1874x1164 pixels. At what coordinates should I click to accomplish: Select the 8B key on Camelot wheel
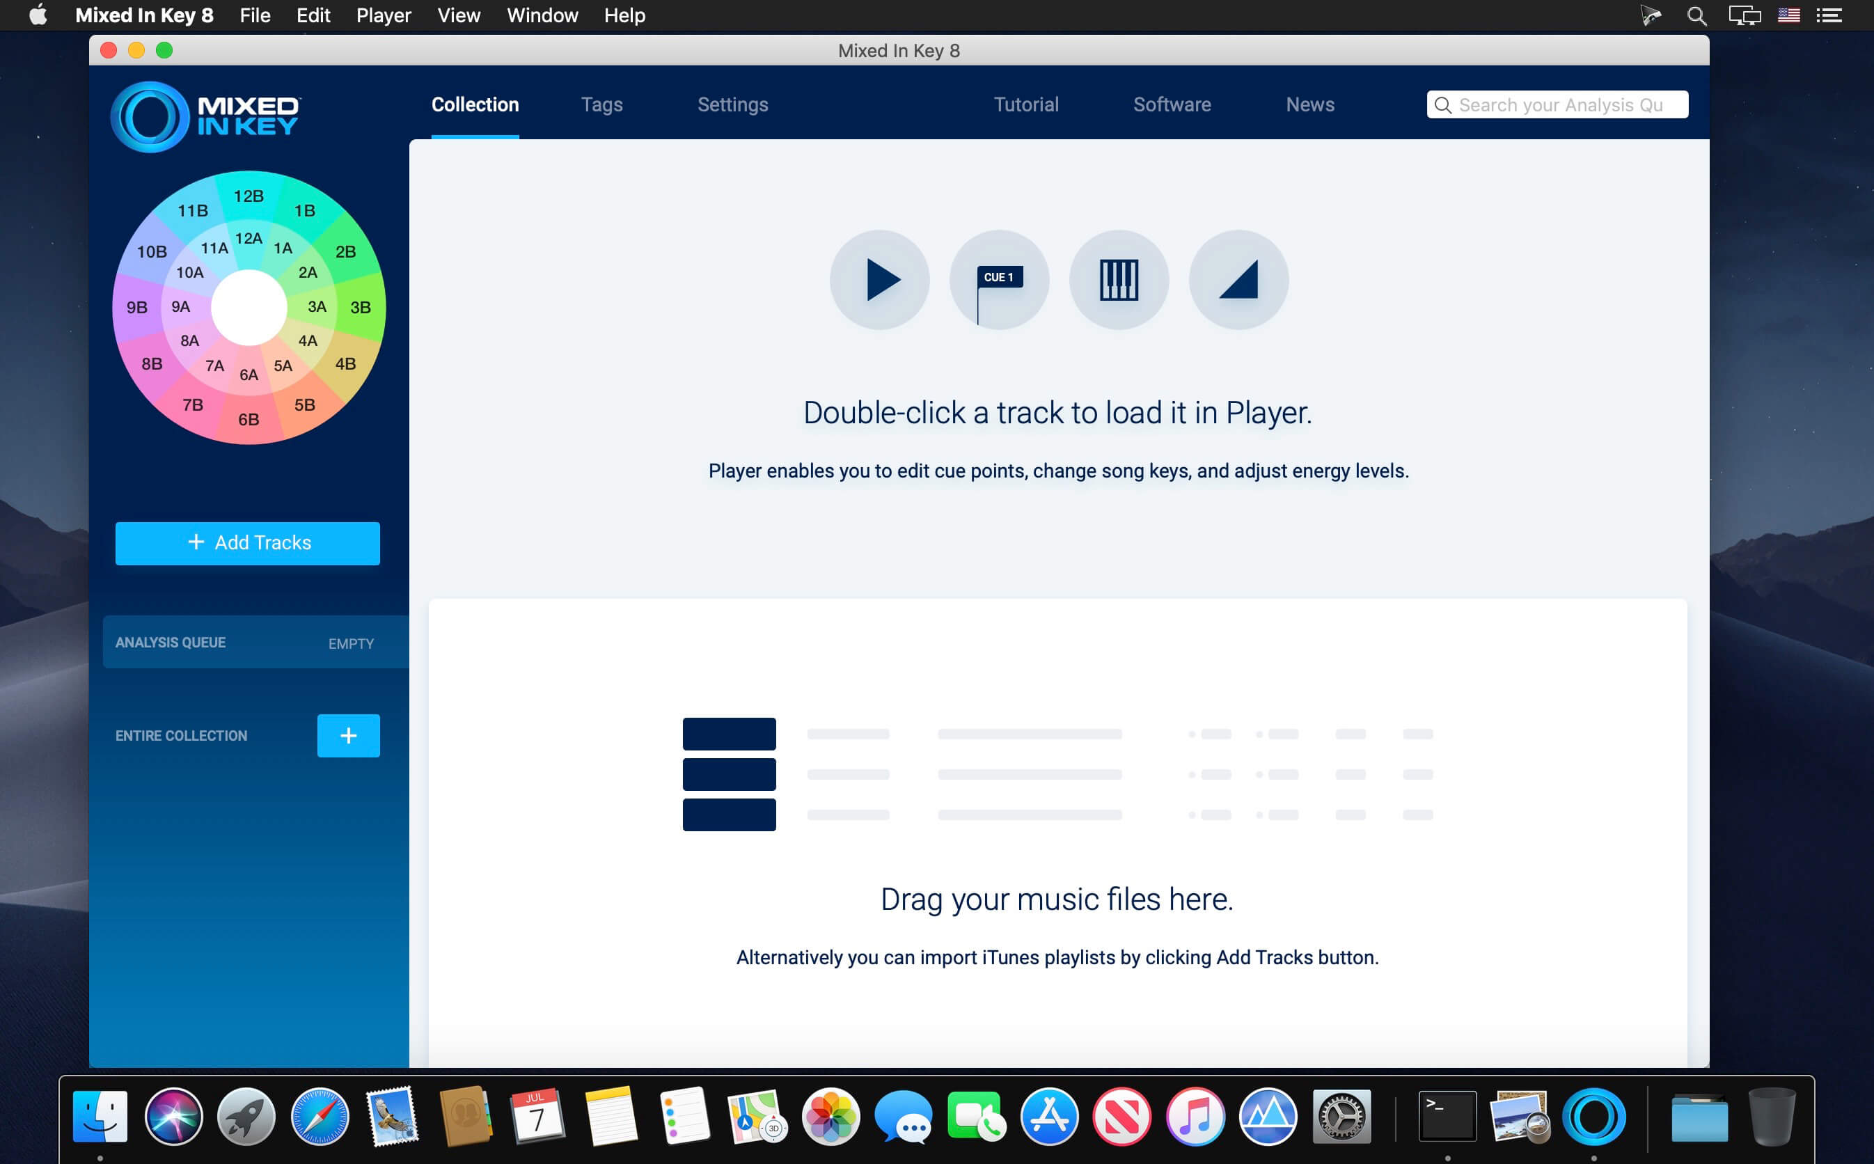click(x=152, y=363)
